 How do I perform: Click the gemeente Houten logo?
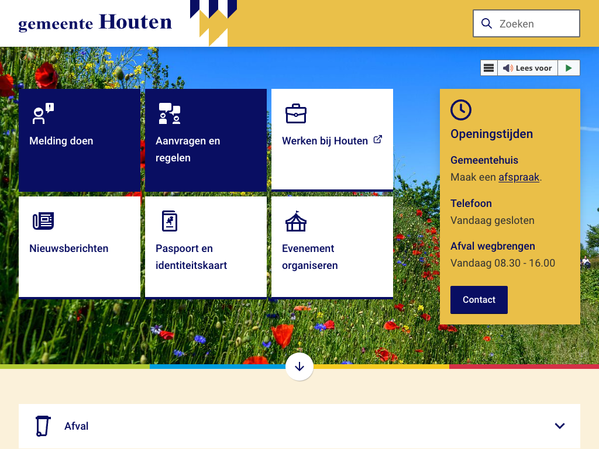pyautogui.click(x=95, y=23)
